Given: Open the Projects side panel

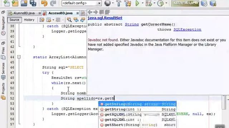Looking at the screenshot, I should pyautogui.click(x=3, y=91).
